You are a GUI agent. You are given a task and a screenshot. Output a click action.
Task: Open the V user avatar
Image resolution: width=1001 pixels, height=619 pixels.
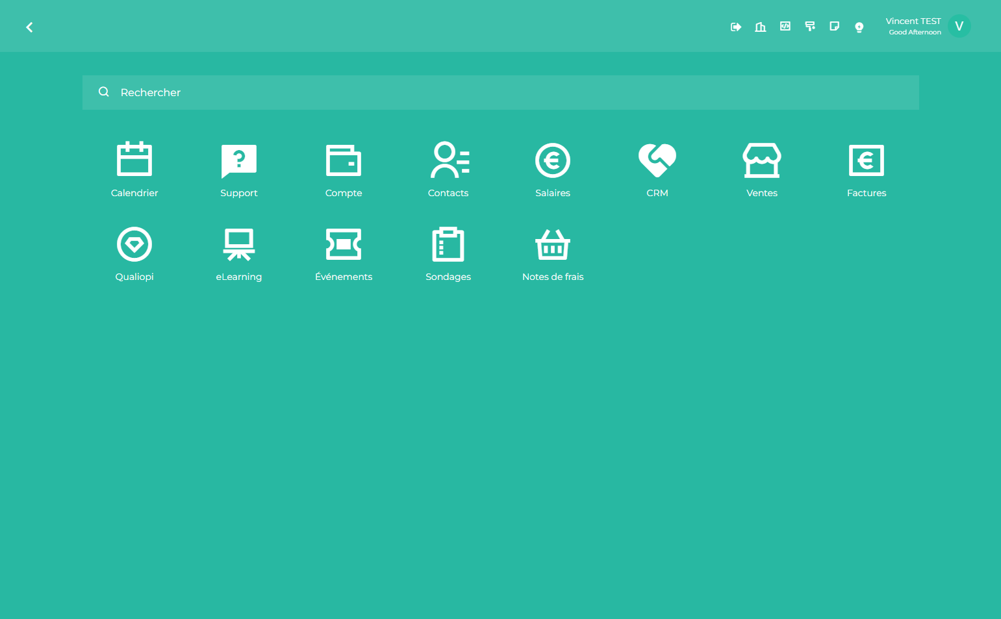[959, 26]
